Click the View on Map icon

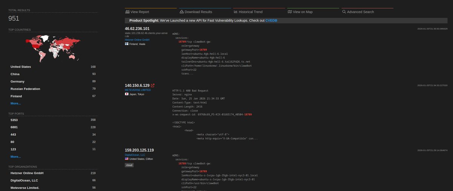click(x=290, y=12)
